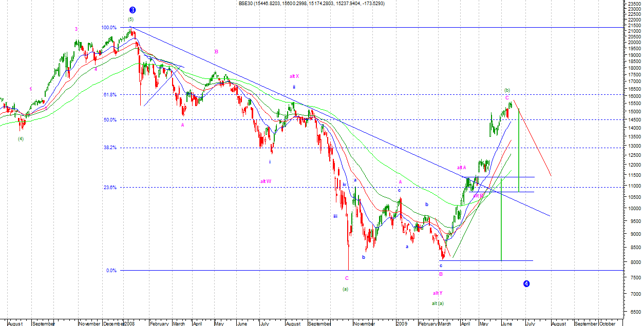
Task: Click the blue circled 4 wave marker
Action: point(526,283)
